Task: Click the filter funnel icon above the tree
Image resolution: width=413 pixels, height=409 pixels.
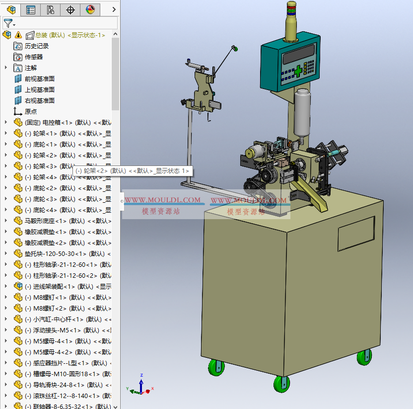Action: (x=8, y=23)
